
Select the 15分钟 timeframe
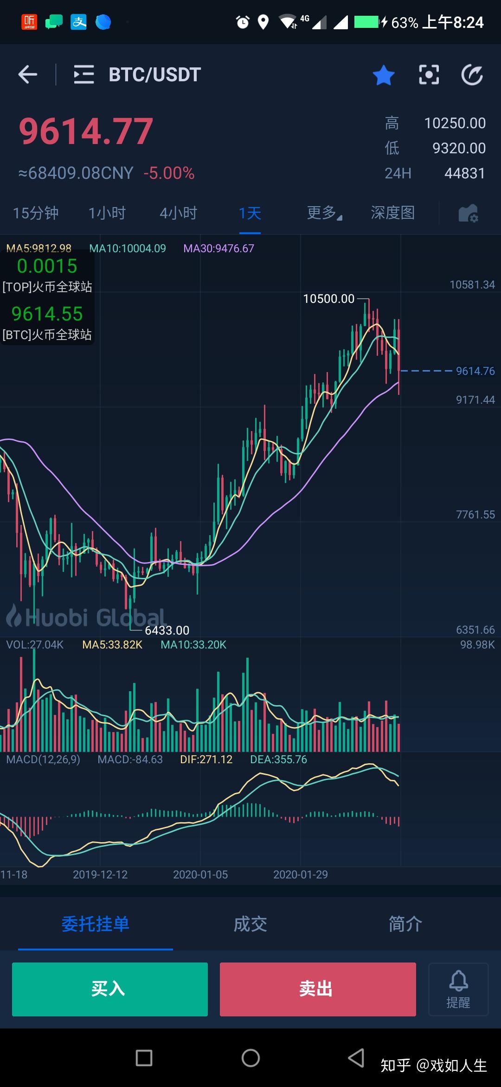pyautogui.click(x=36, y=213)
